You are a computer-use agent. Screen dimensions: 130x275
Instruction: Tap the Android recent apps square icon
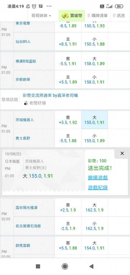(38, 266)
